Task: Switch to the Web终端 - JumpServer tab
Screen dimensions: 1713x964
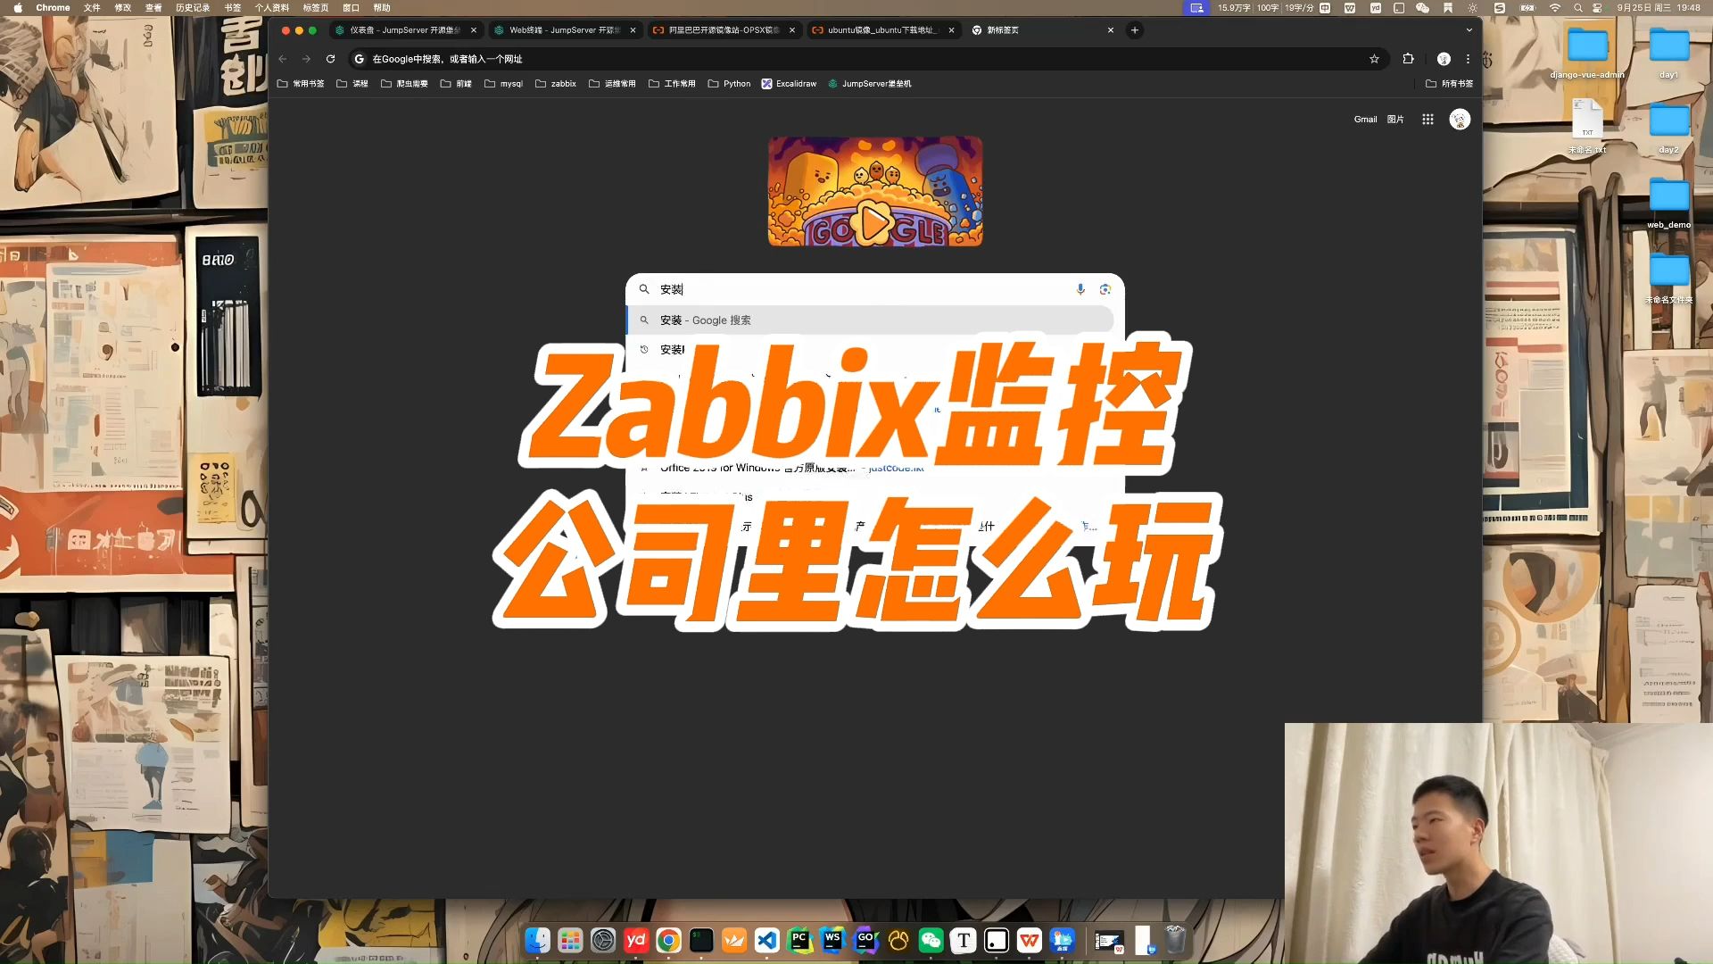Action: click(x=565, y=30)
